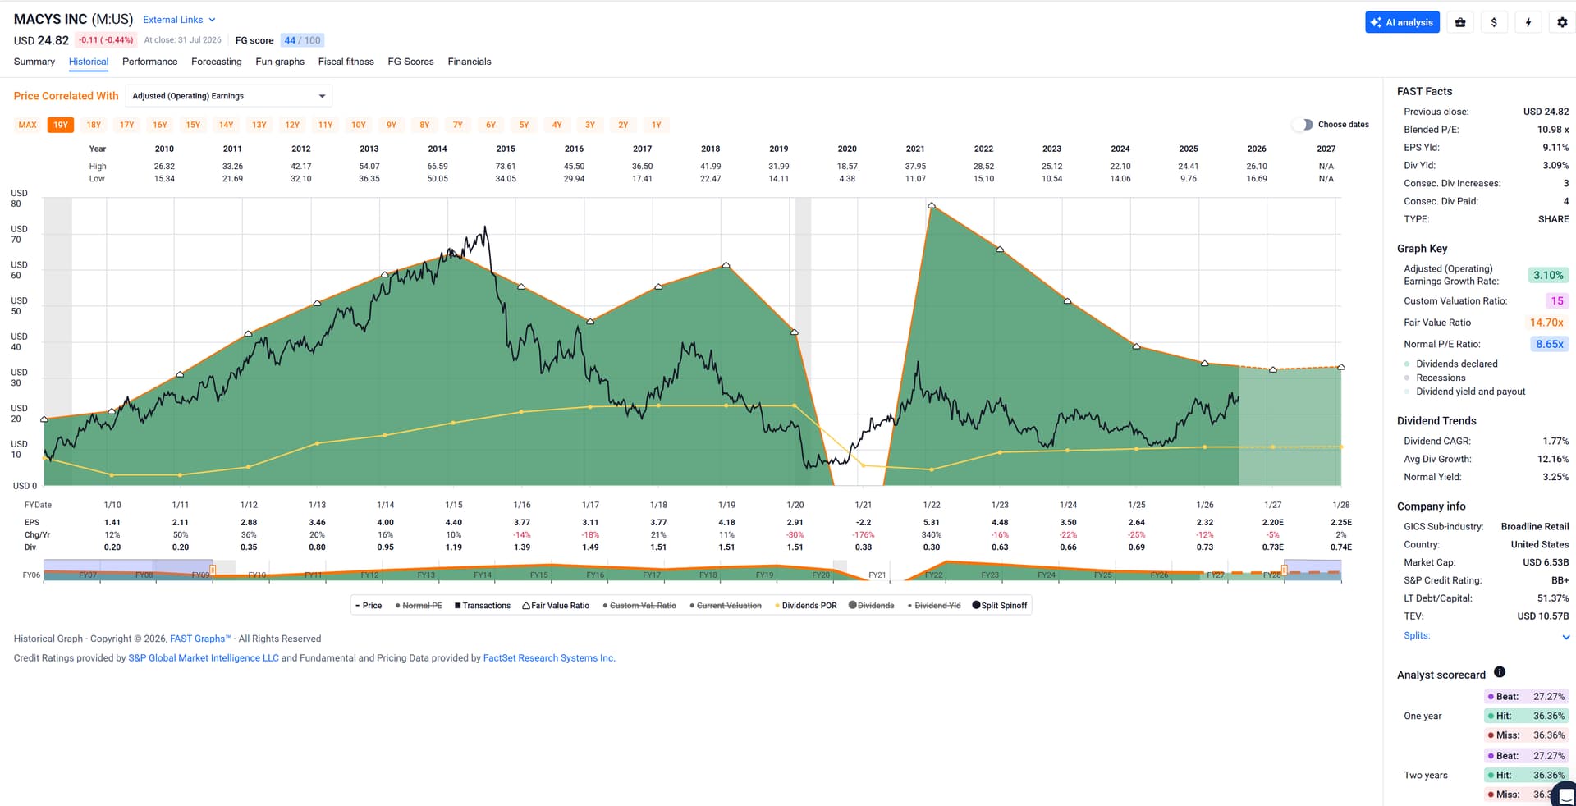Open the FG Scores tab
This screenshot has height=806, width=1576.
(x=410, y=62)
